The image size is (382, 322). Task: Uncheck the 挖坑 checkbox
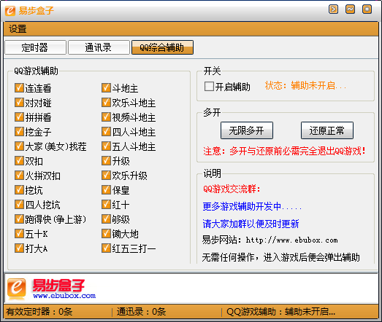pyautogui.click(x=19, y=190)
